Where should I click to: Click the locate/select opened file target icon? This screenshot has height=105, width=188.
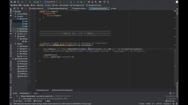pos(14,8)
